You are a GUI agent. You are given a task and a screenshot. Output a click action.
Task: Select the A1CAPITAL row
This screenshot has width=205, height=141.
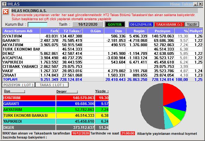pos(102,58)
